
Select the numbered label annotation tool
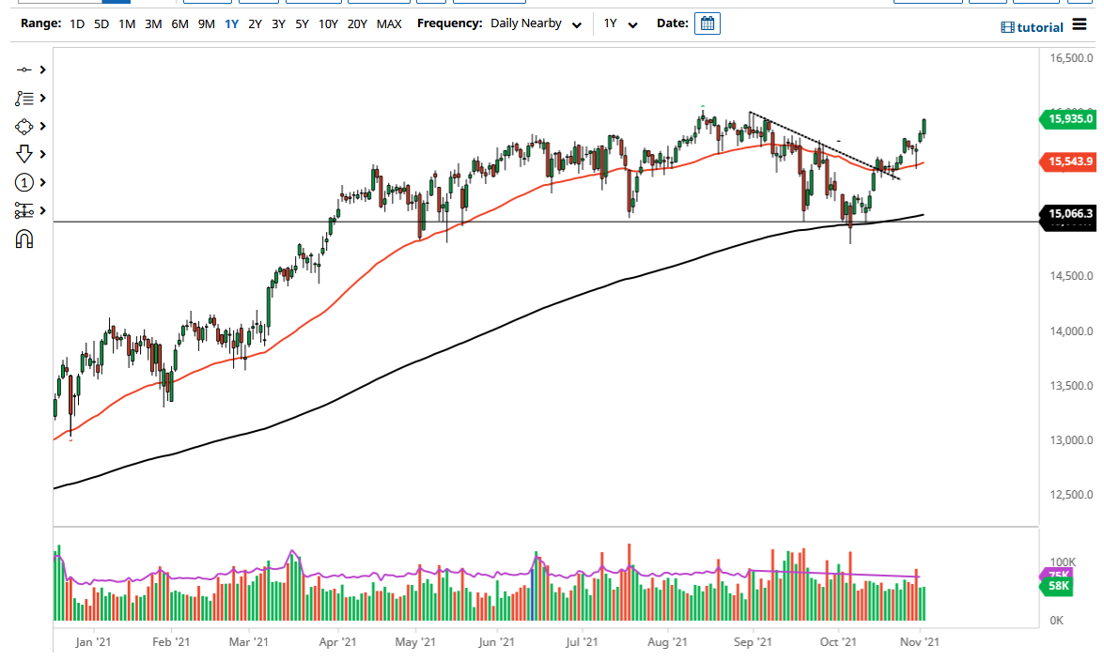tap(23, 182)
